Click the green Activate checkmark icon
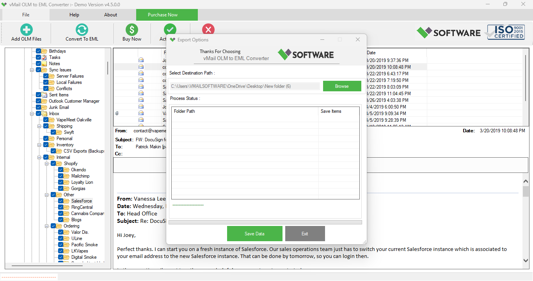The image size is (533, 281). (x=170, y=29)
